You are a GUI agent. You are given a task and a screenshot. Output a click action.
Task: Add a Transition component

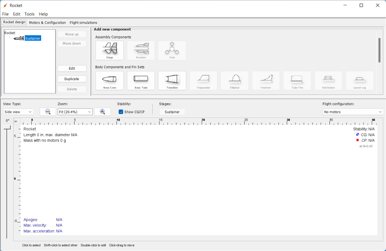[x=172, y=81]
